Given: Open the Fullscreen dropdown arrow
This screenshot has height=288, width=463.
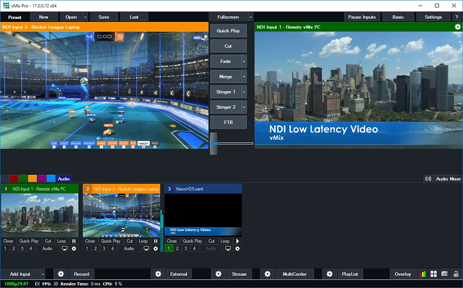Looking at the screenshot, I should pos(251,17).
